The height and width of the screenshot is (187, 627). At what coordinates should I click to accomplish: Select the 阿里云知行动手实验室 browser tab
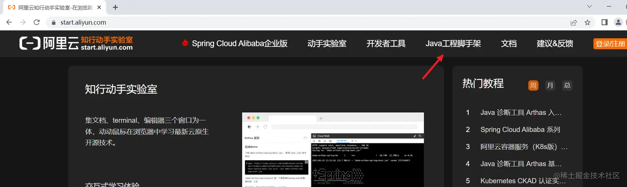coord(53,7)
